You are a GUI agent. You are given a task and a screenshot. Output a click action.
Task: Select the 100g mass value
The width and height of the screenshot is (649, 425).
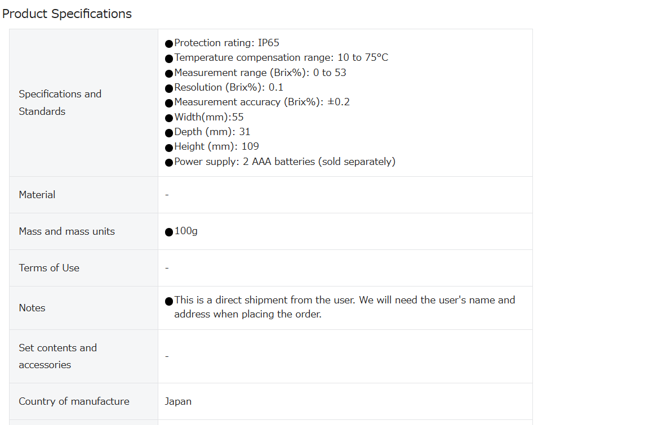point(186,231)
